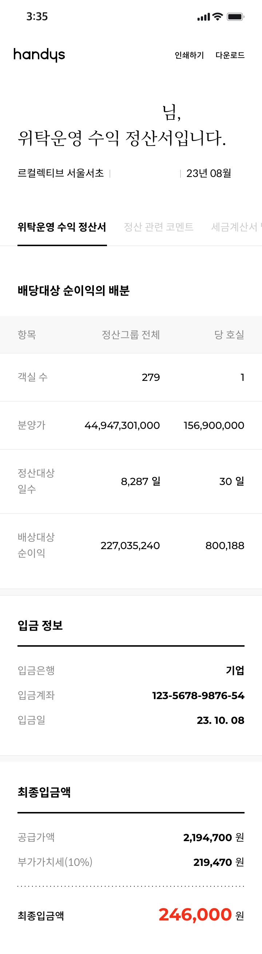Click the 23년 08월 settlement period

(209, 173)
